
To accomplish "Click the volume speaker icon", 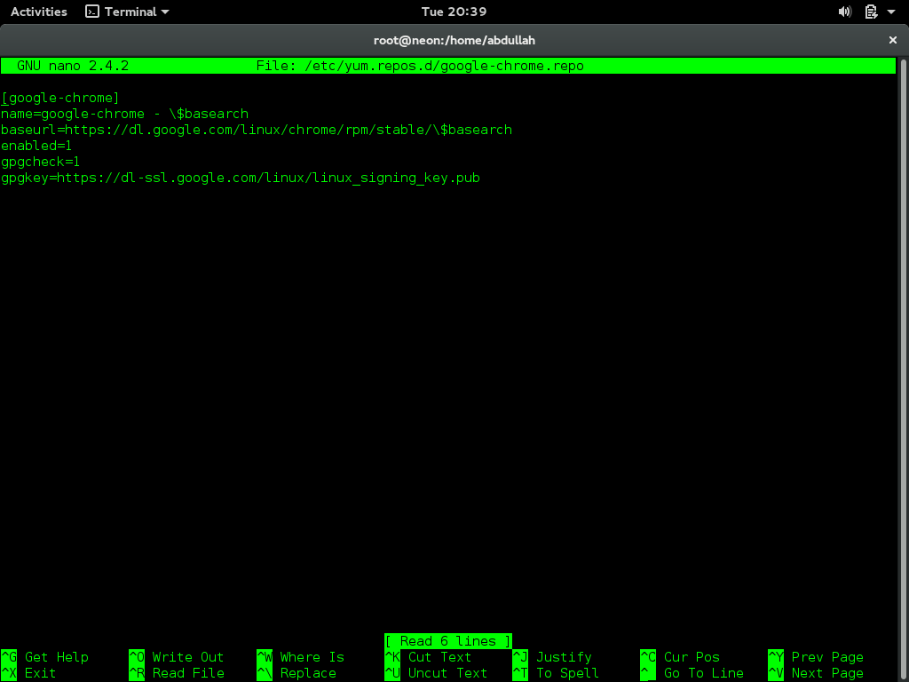I will coord(845,12).
